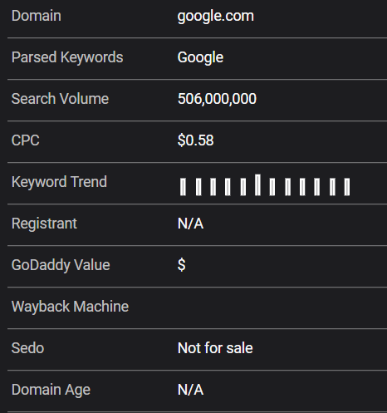Click the Parsed Keywords label
The image size is (387, 413).
(67, 58)
